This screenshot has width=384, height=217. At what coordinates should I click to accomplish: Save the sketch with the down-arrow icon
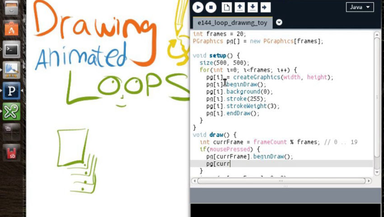pyautogui.click(x=253, y=7)
